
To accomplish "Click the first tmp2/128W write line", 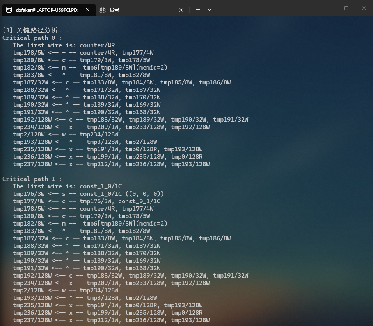I will [66, 134].
